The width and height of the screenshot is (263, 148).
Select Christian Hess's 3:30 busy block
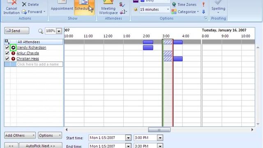pyautogui.click(x=178, y=59)
